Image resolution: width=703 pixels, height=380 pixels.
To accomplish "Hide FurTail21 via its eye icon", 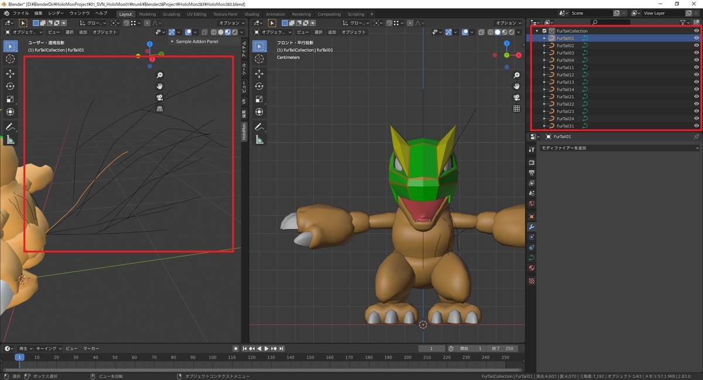I will click(696, 96).
